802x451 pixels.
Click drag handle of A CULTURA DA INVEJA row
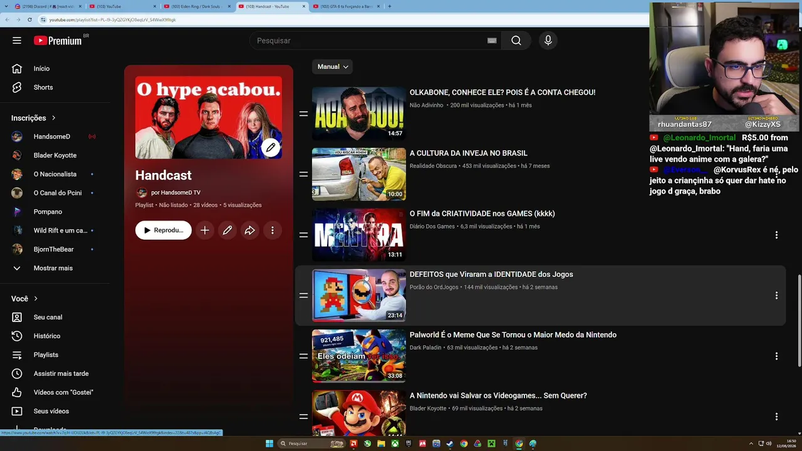click(x=303, y=174)
